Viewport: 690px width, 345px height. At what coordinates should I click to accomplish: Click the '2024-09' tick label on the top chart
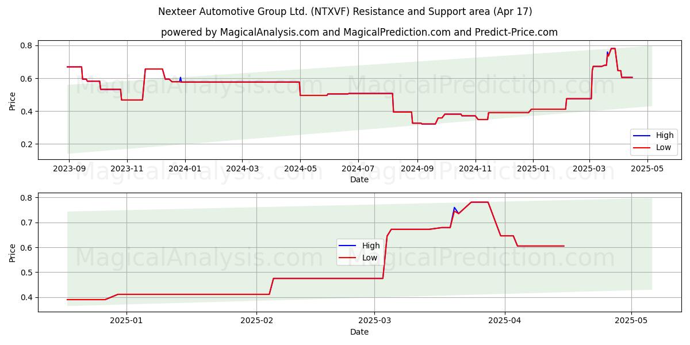tap(416, 169)
